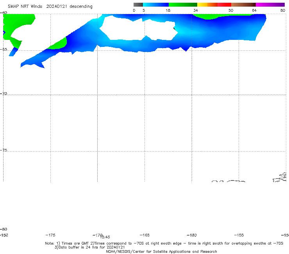The width and height of the screenshot is (289, 254).
Task: Select the magenta-purple segment of the color bar
Action: click(270, 5)
